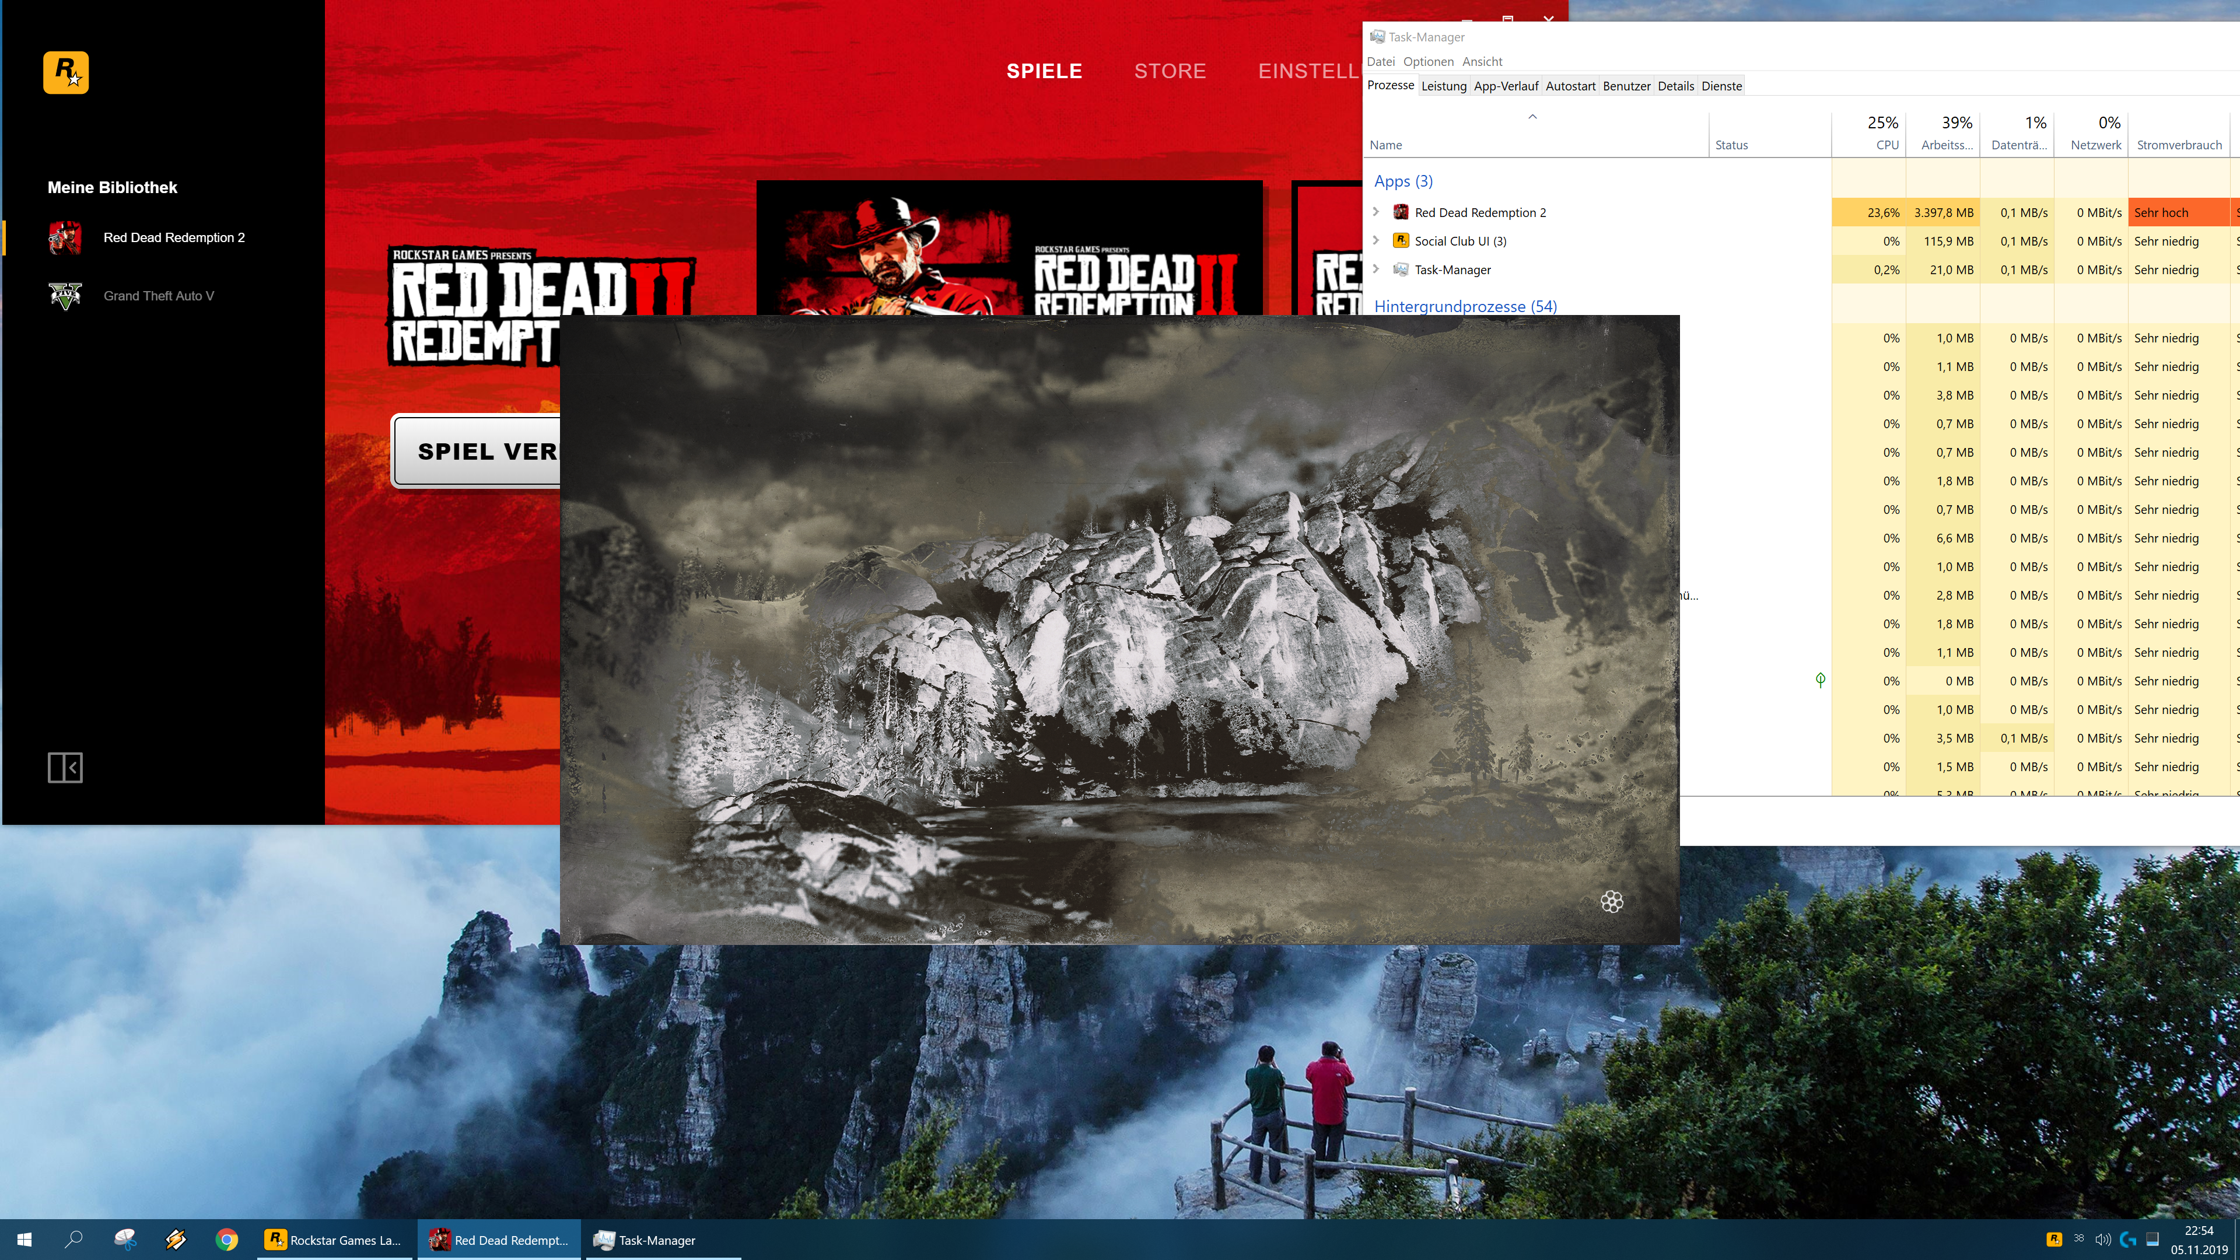
Task: Collapse the launcher sidebar panel icon
Action: pos(65,768)
